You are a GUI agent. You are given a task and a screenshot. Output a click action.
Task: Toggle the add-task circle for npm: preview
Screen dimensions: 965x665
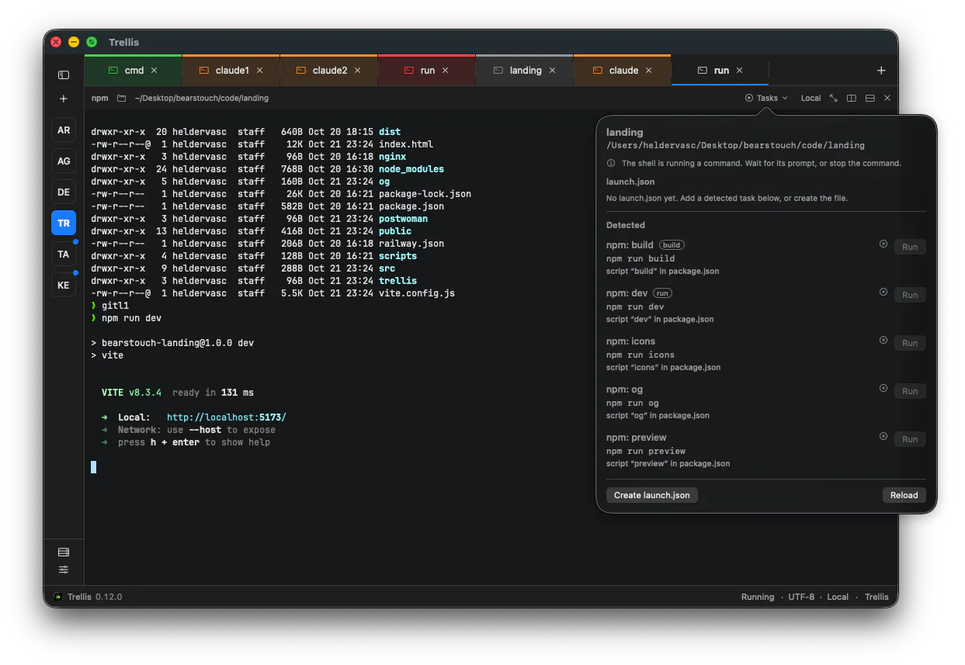point(883,436)
